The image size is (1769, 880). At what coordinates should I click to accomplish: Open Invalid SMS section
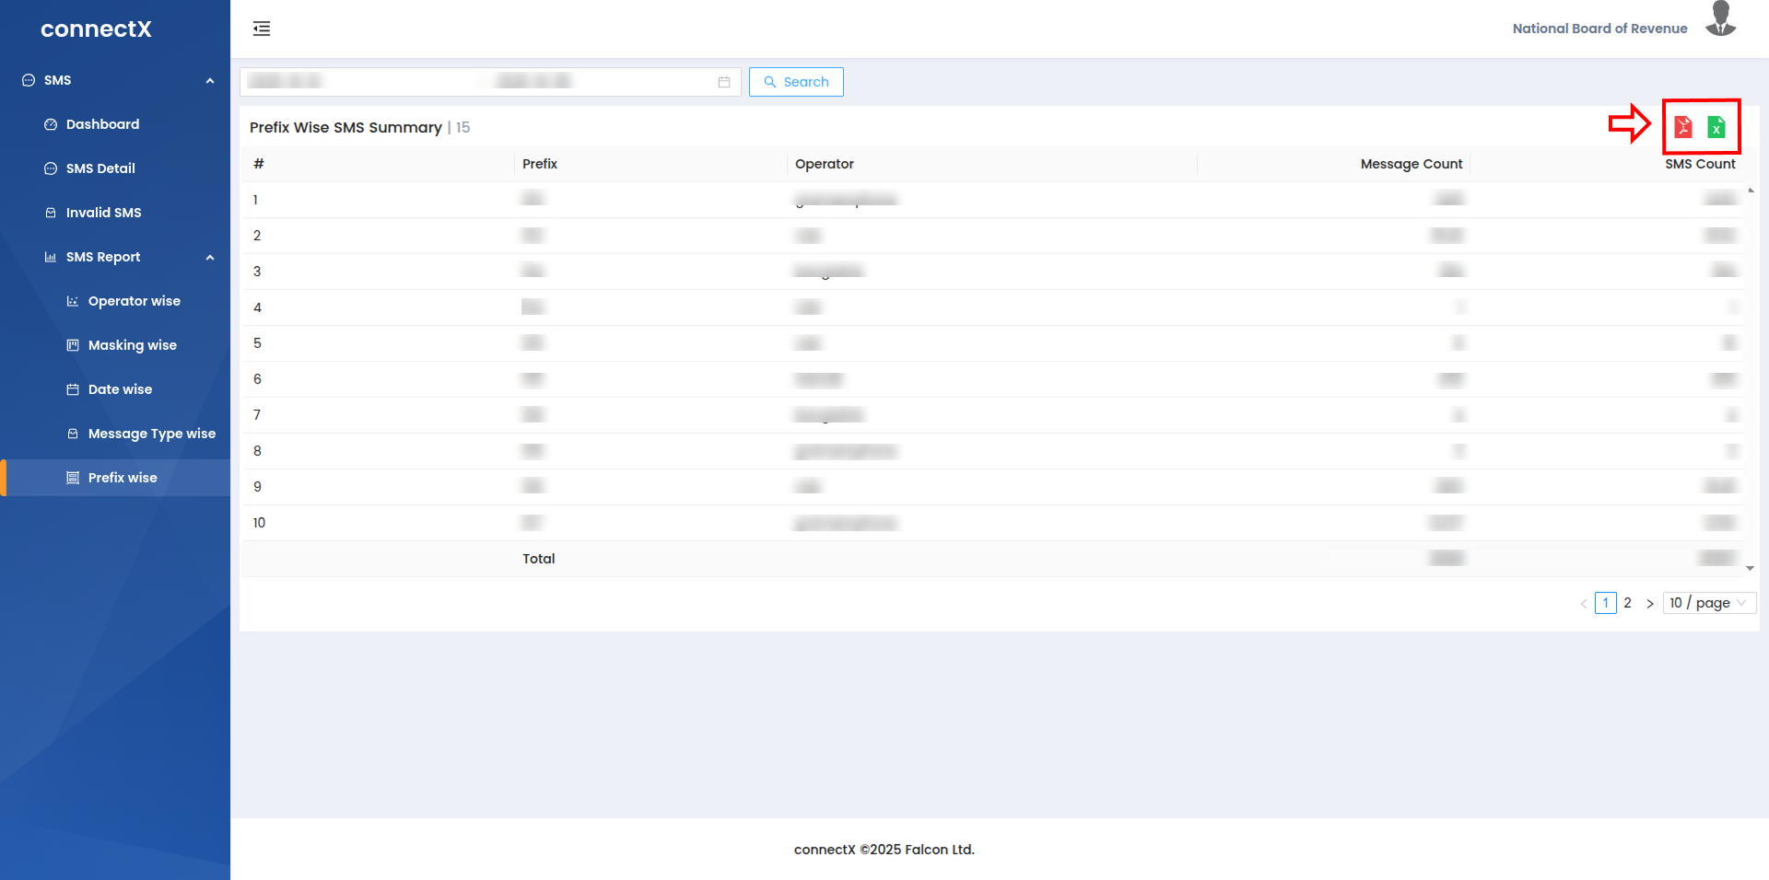(103, 213)
